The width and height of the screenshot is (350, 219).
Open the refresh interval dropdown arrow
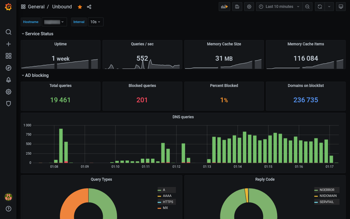[329, 7]
